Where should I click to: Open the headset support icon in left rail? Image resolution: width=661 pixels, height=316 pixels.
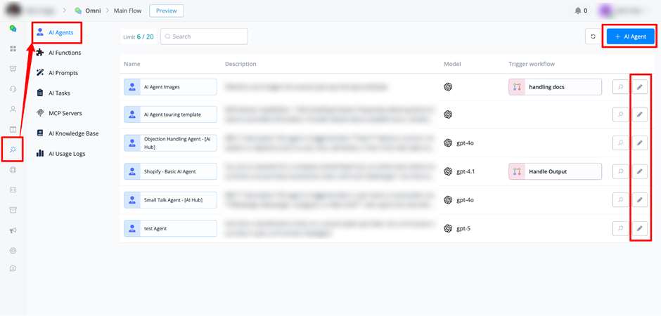pos(13,88)
